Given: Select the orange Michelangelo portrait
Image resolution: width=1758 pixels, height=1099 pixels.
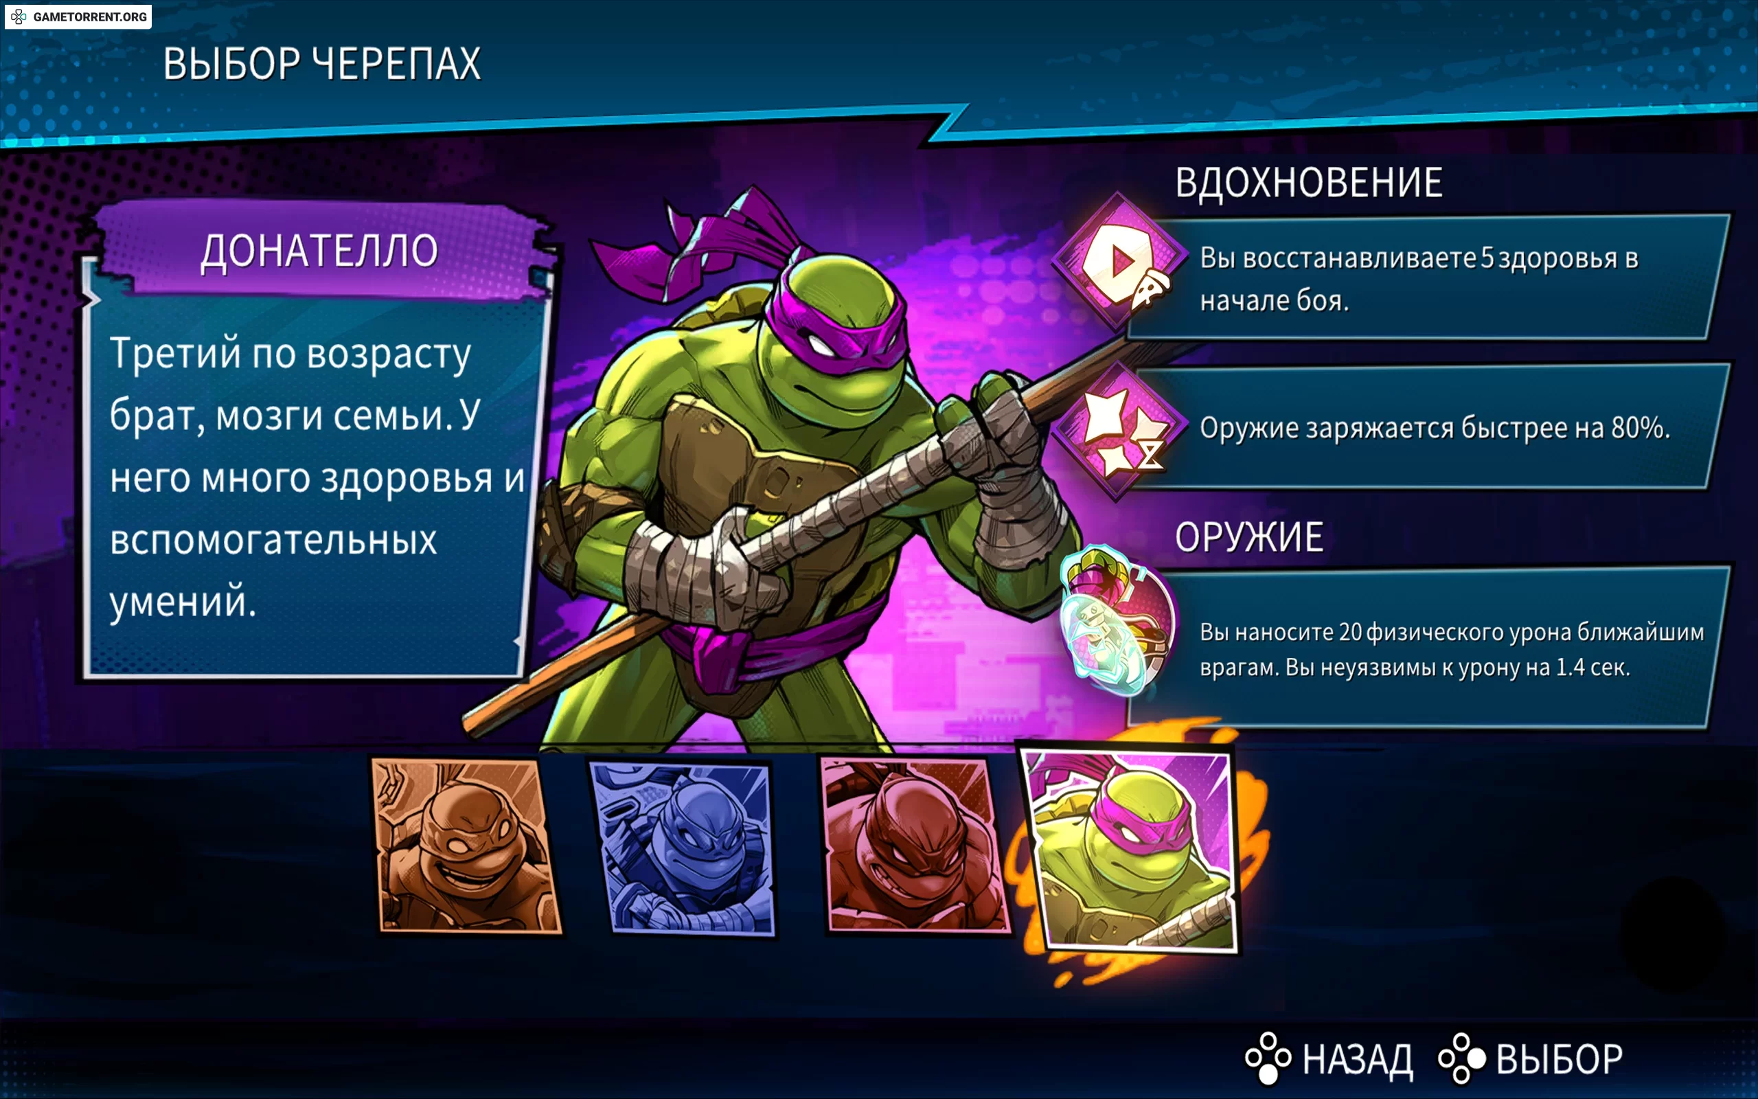Looking at the screenshot, I should 467,845.
